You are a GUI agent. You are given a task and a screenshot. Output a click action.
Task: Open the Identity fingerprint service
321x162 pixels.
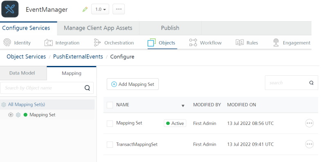(x=7, y=43)
